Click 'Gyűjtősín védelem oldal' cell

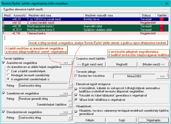(x=98, y=30)
